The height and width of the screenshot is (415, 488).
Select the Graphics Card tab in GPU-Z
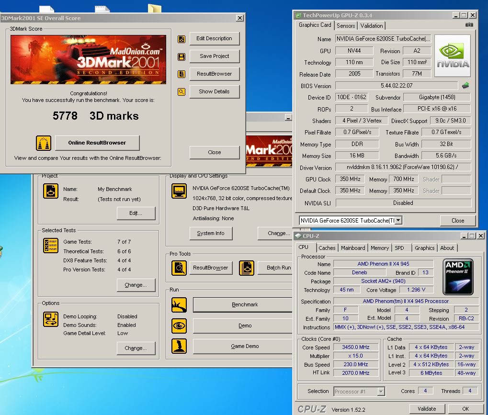pyautogui.click(x=315, y=25)
